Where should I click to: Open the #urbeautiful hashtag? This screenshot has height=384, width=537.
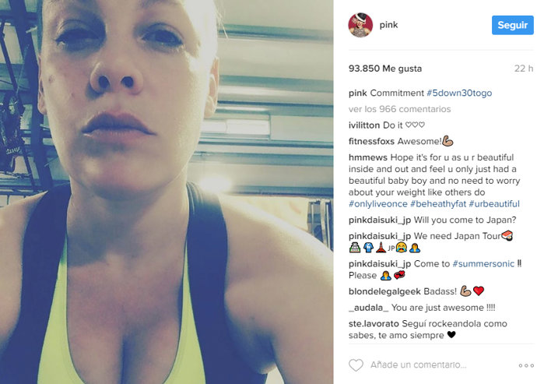click(x=494, y=204)
